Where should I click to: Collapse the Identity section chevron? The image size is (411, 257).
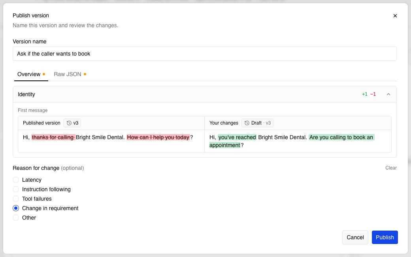click(x=388, y=94)
